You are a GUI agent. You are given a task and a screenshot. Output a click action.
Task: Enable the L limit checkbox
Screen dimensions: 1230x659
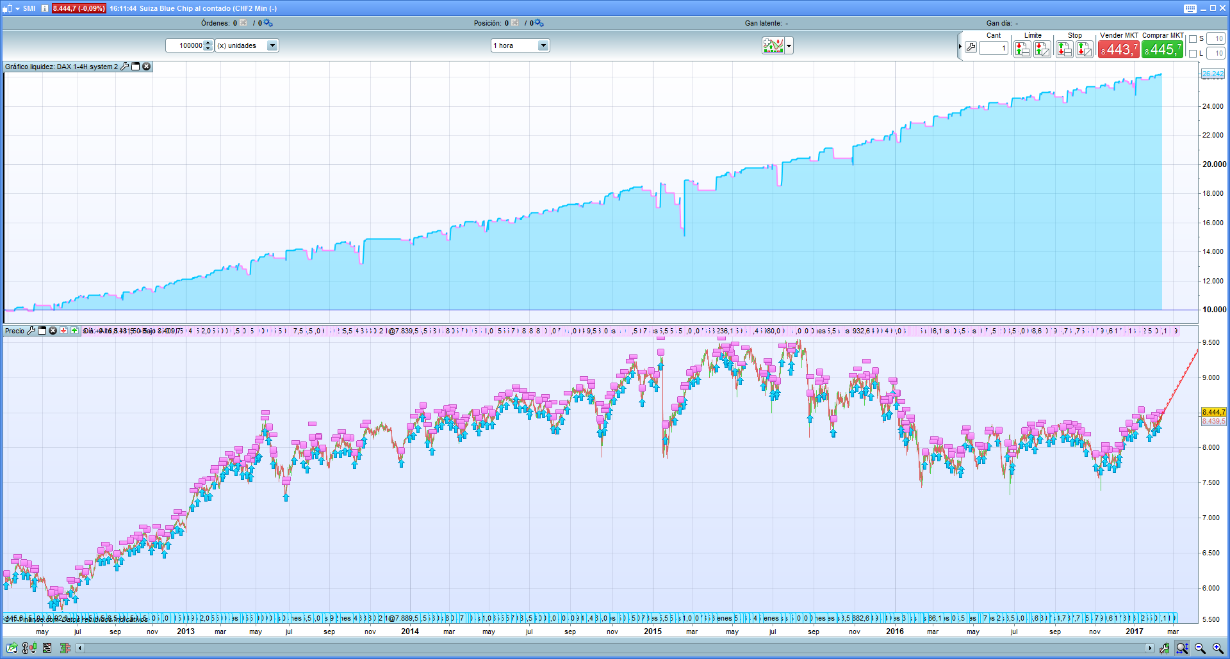pos(1193,54)
